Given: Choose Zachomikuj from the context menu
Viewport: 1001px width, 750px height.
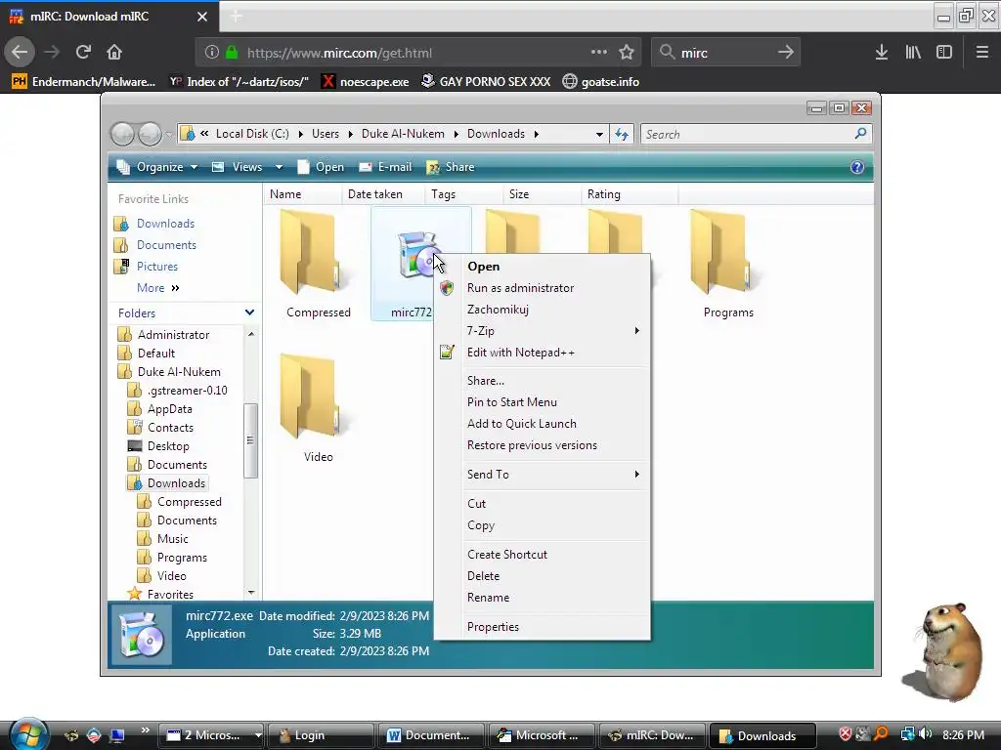Looking at the screenshot, I should (x=542, y=310).
